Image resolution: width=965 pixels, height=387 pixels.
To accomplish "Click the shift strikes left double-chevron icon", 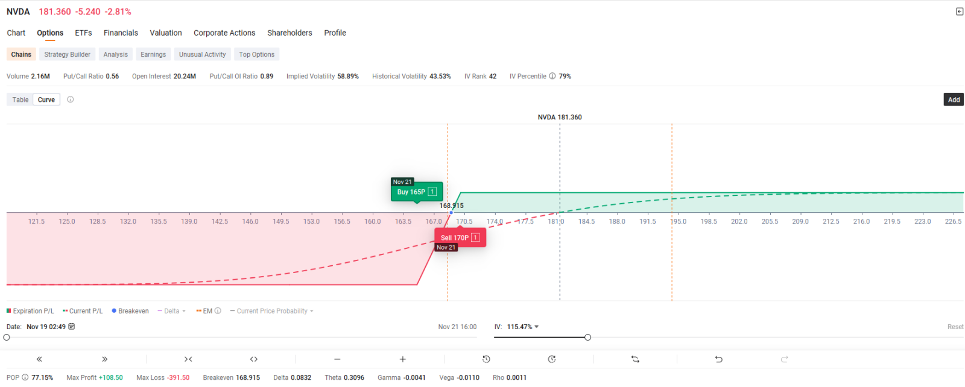I will pyautogui.click(x=39, y=359).
